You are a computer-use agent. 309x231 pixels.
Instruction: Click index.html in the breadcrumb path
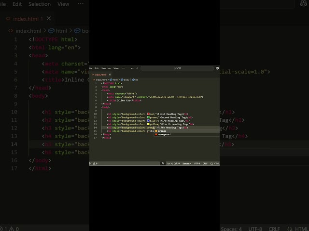coord(101,80)
